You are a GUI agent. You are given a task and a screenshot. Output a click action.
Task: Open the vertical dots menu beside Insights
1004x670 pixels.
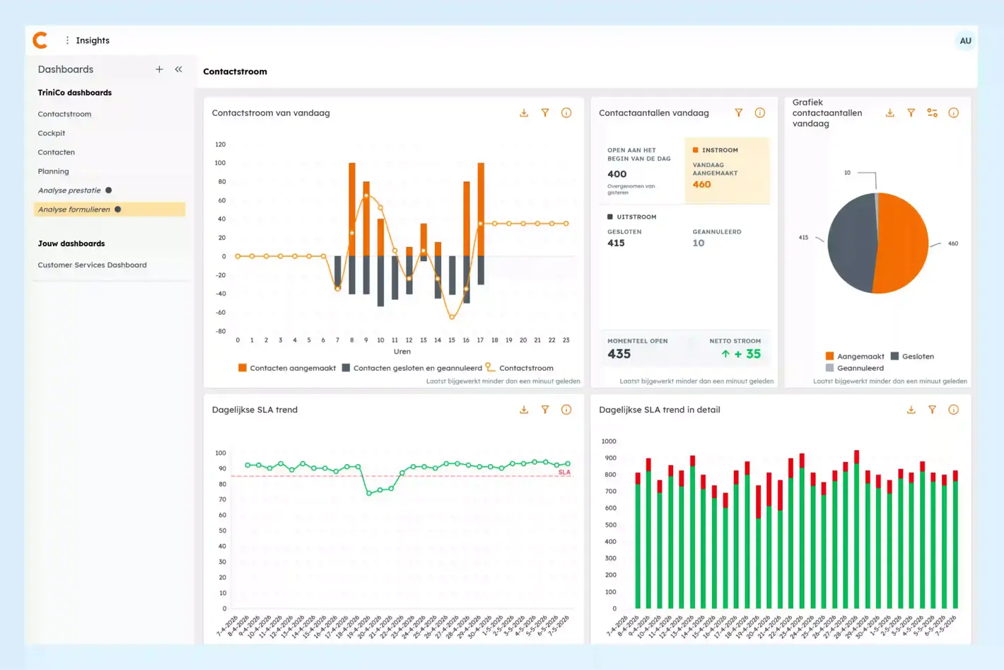[67, 40]
